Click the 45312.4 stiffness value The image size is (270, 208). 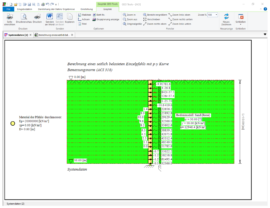(x=167, y=138)
